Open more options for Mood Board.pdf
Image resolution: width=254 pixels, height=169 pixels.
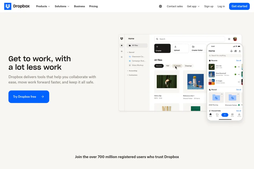click(239, 74)
